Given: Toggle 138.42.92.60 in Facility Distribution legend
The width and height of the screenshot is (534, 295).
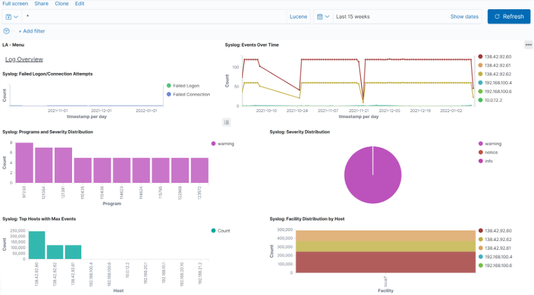Looking at the screenshot, I should 495,231.
